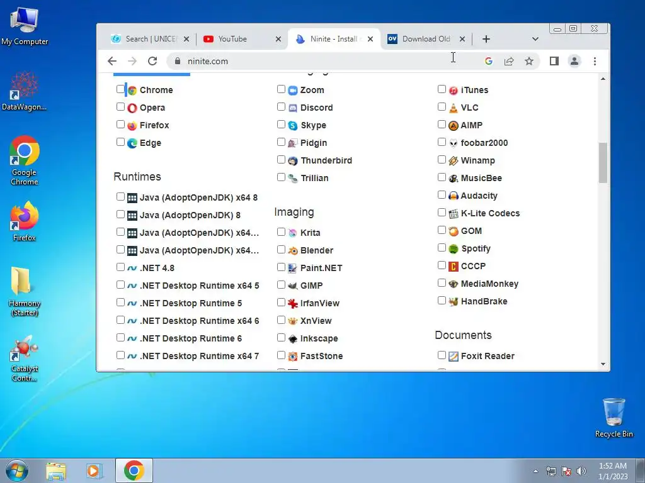
Task: Close the Ninite tab
Action: click(370, 39)
